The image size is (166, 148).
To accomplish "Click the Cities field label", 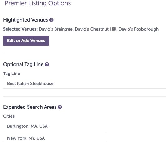I will 9,116.
